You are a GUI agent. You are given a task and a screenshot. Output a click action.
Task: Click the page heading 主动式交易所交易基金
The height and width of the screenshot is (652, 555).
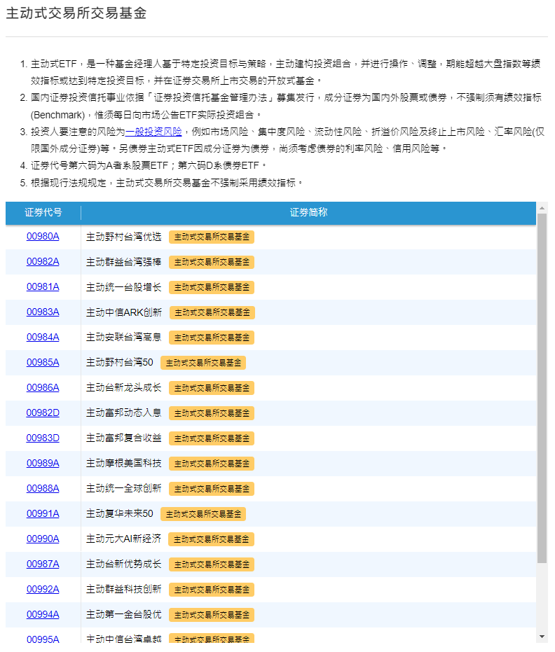[x=76, y=13]
